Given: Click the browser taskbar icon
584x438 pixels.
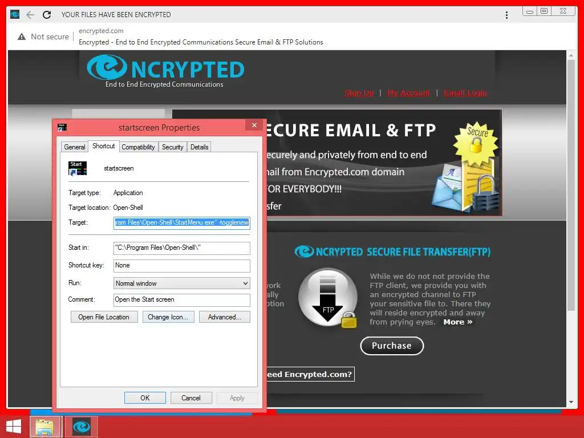Looking at the screenshot, I should click(x=82, y=427).
